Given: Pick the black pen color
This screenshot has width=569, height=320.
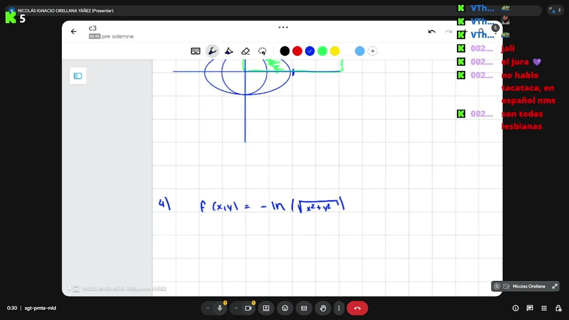Looking at the screenshot, I should click(x=285, y=51).
